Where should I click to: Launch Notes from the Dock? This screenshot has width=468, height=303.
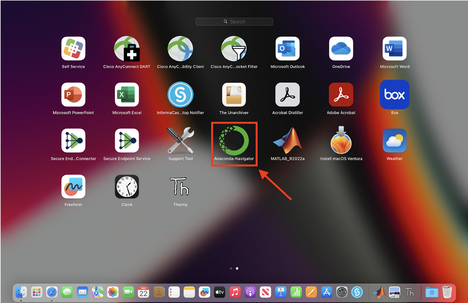tap(189, 292)
